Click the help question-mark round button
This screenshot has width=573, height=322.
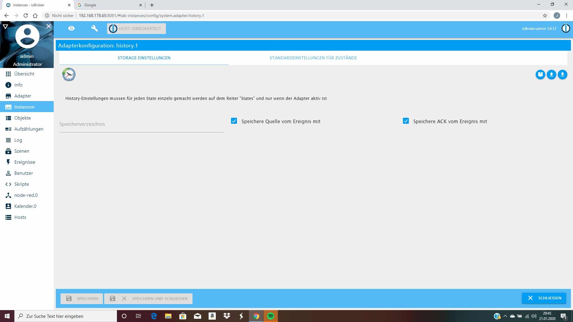pyautogui.click(x=540, y=75)
